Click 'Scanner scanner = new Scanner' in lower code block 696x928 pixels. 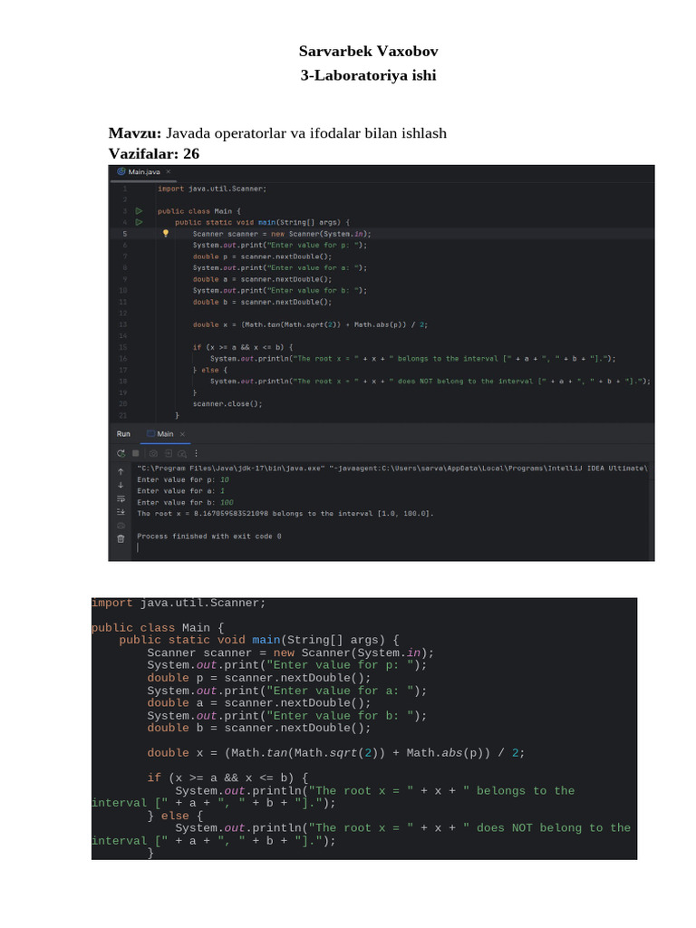coord(290,652)
